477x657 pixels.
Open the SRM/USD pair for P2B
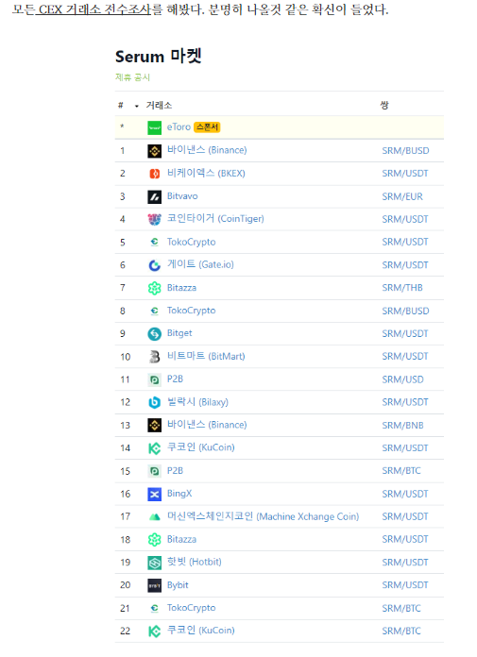click(x=402, y=379)
